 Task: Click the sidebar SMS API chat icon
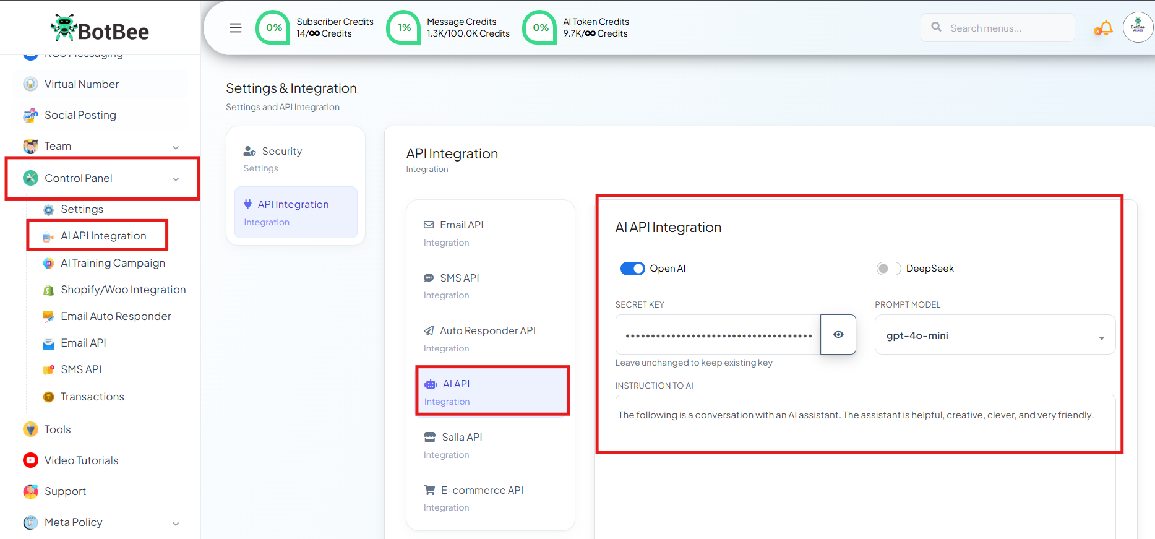click(48, 370)
